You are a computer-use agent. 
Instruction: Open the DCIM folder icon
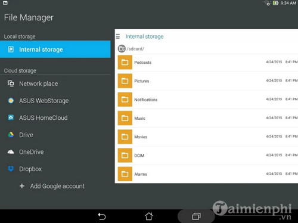pos(125,156)
